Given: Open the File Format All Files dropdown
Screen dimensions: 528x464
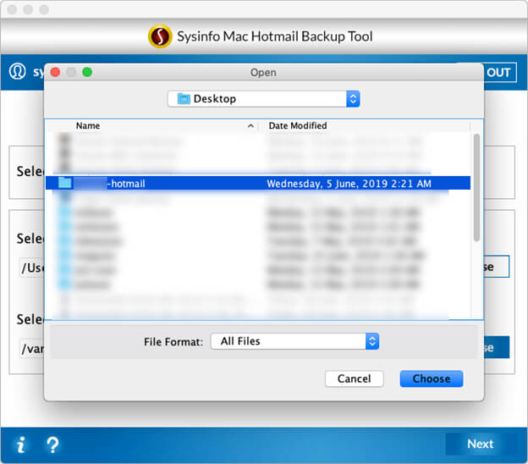Looking at the screenshot, I should click(x=294, y=341).
